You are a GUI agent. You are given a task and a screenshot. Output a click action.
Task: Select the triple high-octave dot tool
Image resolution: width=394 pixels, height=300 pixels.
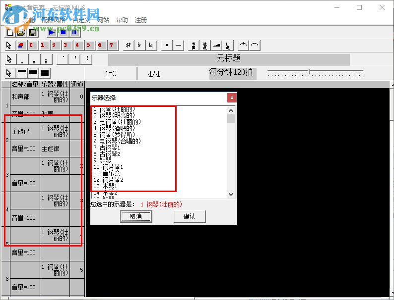[87, 59]
